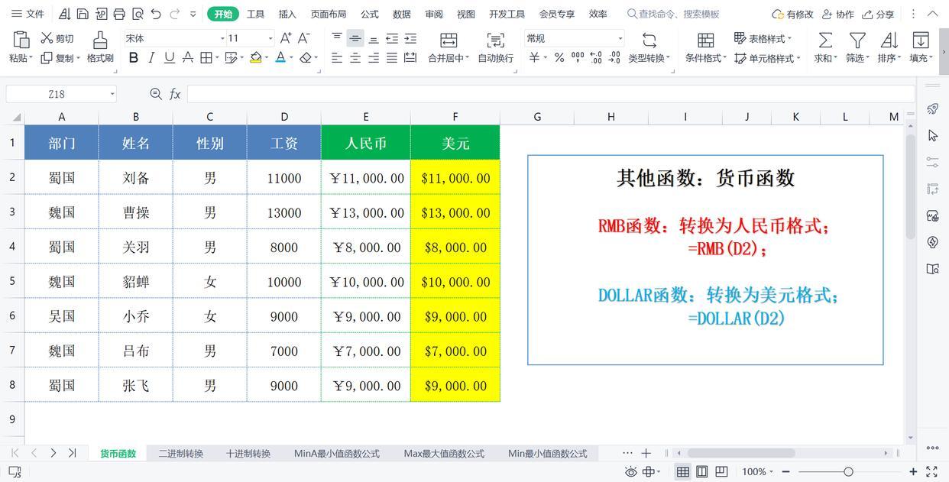Toggle Bold formatting
The width and height of the screenshot is (949, 482).
tap(134, 57)
